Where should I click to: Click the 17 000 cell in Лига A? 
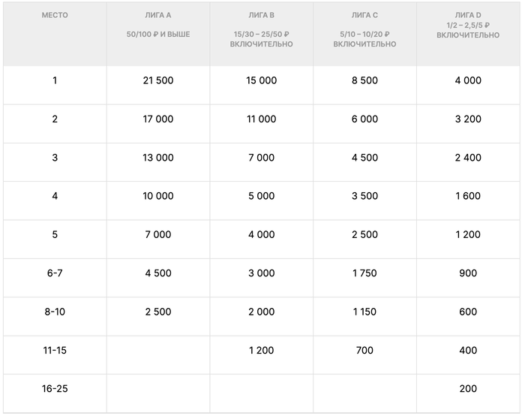[x=157, y=119]
